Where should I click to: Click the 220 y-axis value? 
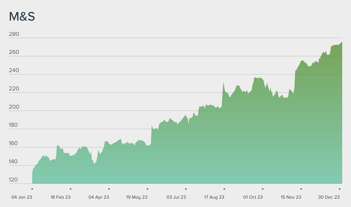click(14, 89)
